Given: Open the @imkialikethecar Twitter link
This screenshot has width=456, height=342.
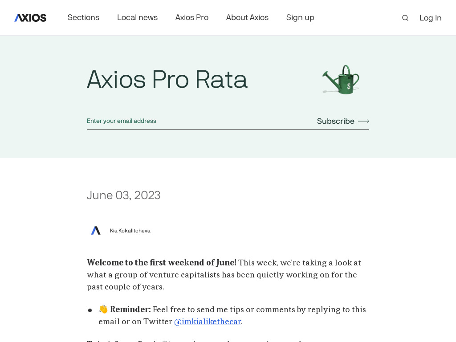Looking at the screenshot, I should 208,322.
